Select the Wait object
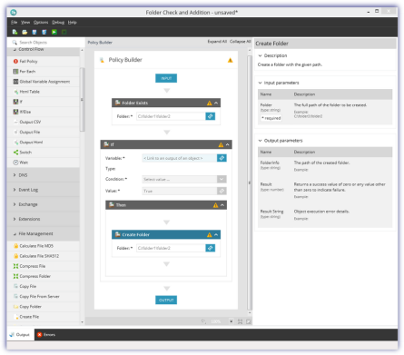 [44, 163]
